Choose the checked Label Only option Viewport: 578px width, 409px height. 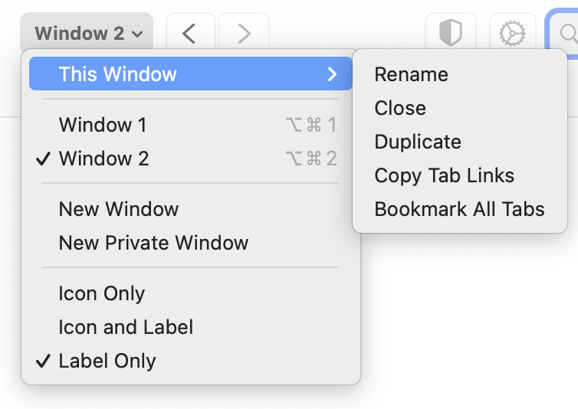(107, 361)
